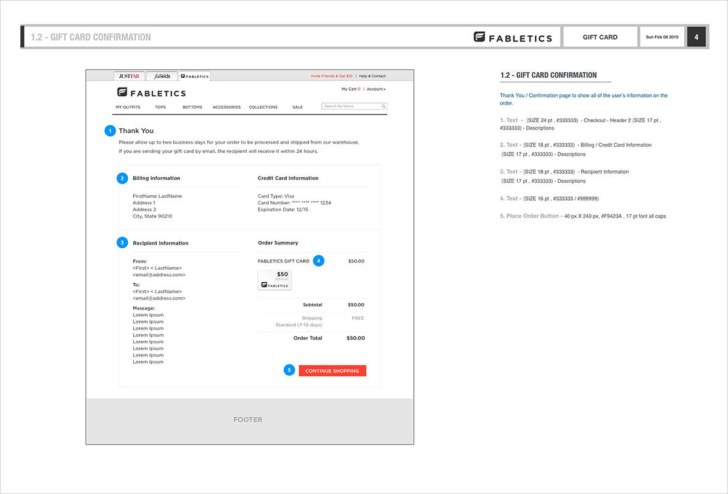This screenshot has height=494, width=728.
Task: Click the Order Summary heading
Action: 278,243
